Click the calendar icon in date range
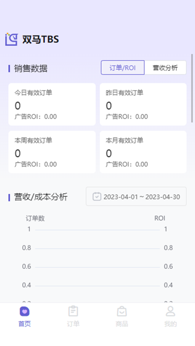 [97, 196]
